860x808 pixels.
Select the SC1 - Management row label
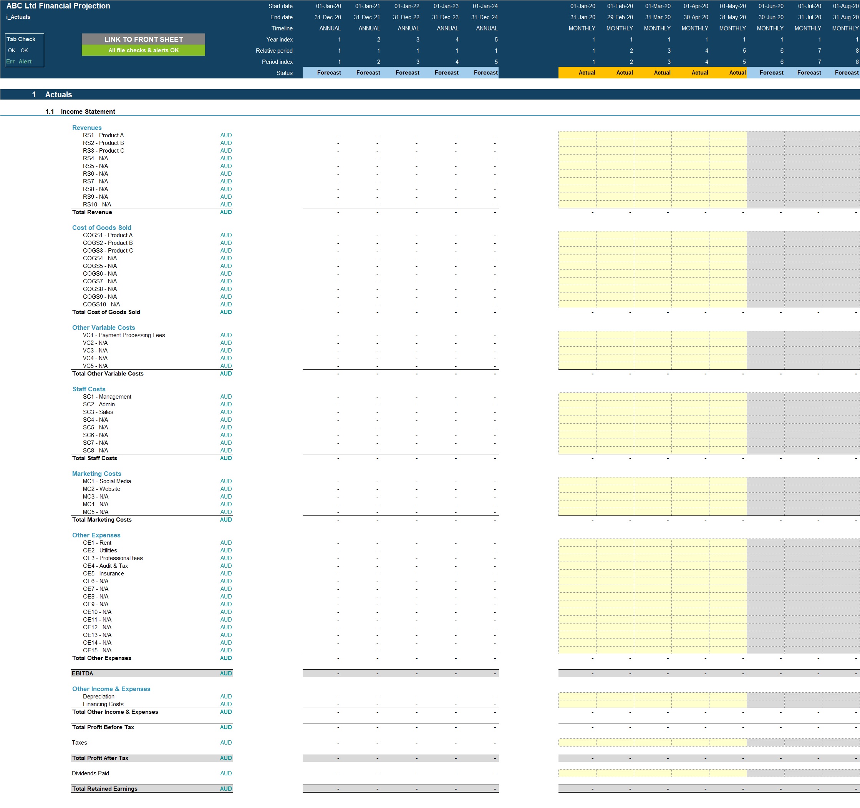(107, 397)
